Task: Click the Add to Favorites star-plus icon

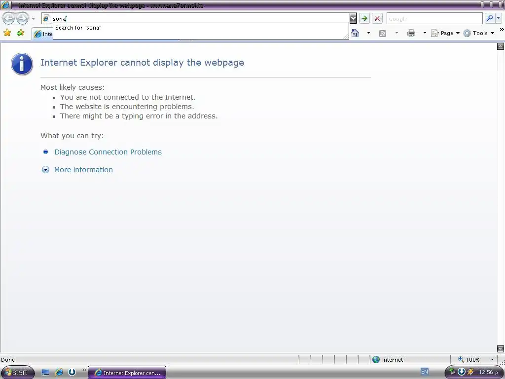Action: (x=20, y=33)
